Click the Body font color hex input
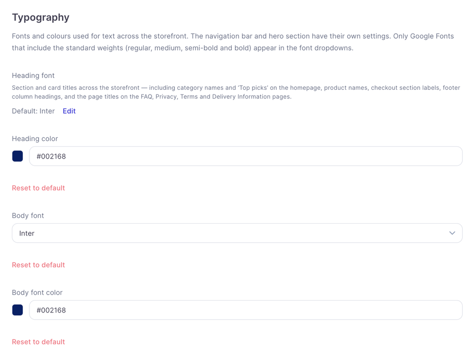Screen dimensions: 476x361 pyautogui.click(x=246, y=310)
